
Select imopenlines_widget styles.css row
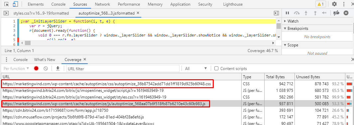tap(177, 97)
